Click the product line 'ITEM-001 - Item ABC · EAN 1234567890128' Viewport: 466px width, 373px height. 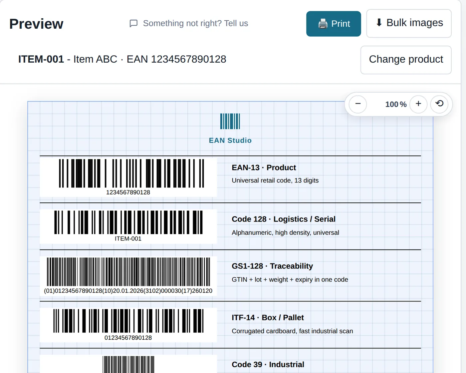click(122, 59)
